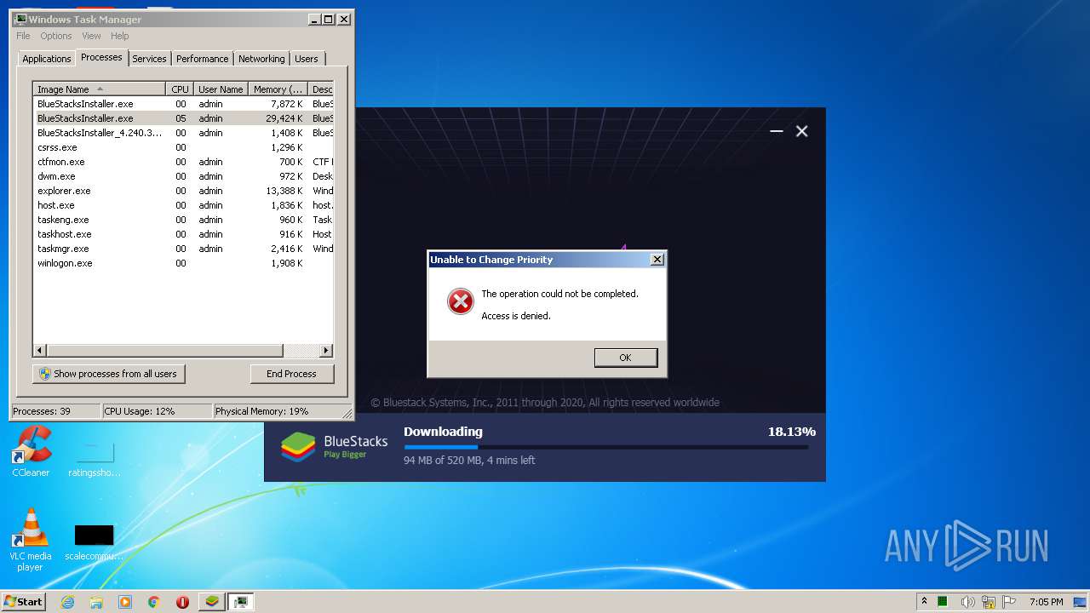Select the explorer.exe process
Image resolution: width=1090 pixels, height=613 pixels.
click(x=183, y=191)
